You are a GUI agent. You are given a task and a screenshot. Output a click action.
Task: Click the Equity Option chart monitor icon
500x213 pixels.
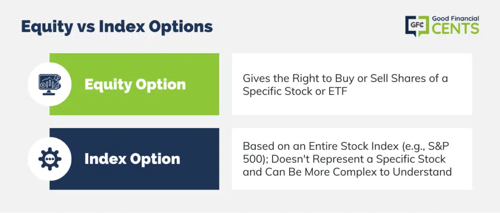(49, 85)
